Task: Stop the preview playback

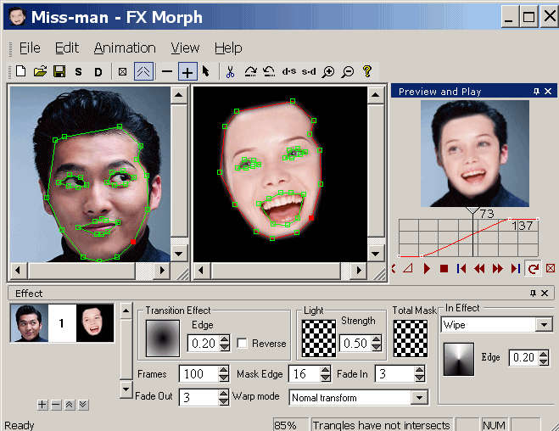Action: [x=444, y=268]
